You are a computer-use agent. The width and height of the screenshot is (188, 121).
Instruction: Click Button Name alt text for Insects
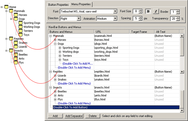(163, 87)
